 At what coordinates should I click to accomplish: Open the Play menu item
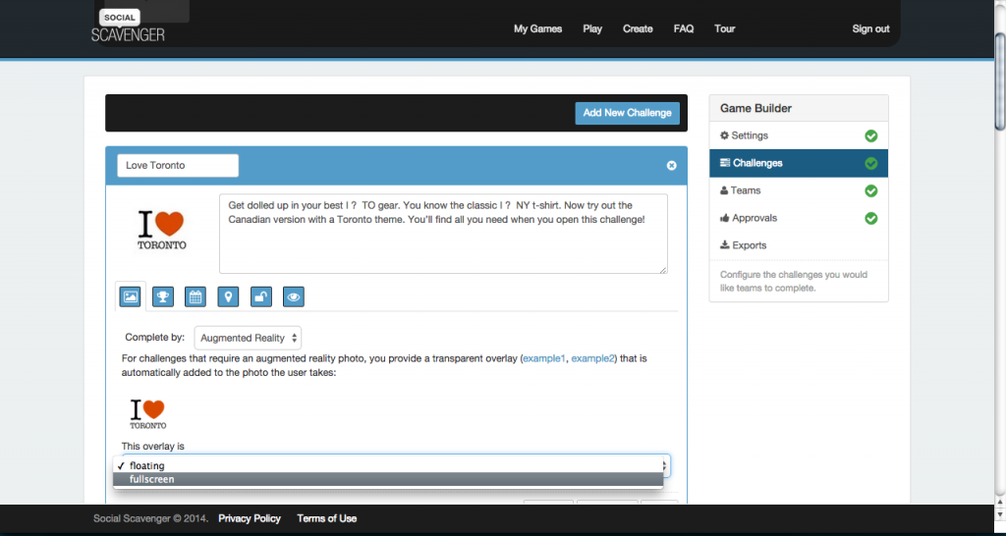point(592,28)
